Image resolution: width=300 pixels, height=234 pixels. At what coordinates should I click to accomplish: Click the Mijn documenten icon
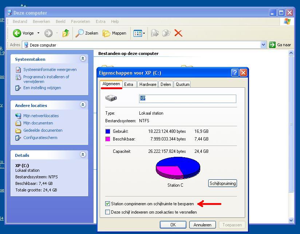[18, 123]
